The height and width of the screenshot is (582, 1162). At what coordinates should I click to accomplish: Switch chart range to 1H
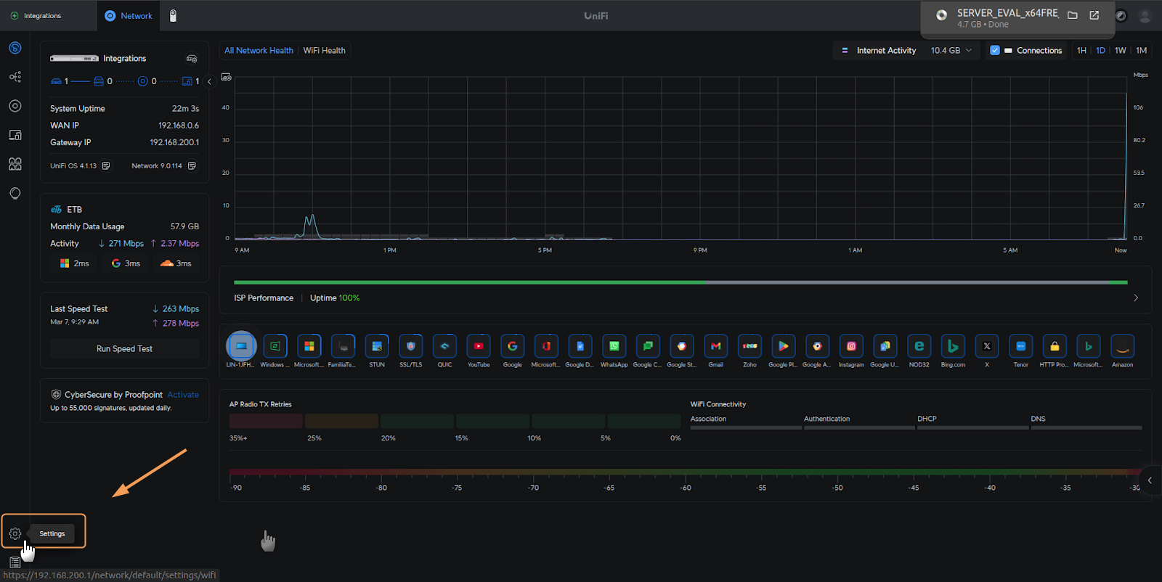pyautogui.click(x=1081, y=51)
